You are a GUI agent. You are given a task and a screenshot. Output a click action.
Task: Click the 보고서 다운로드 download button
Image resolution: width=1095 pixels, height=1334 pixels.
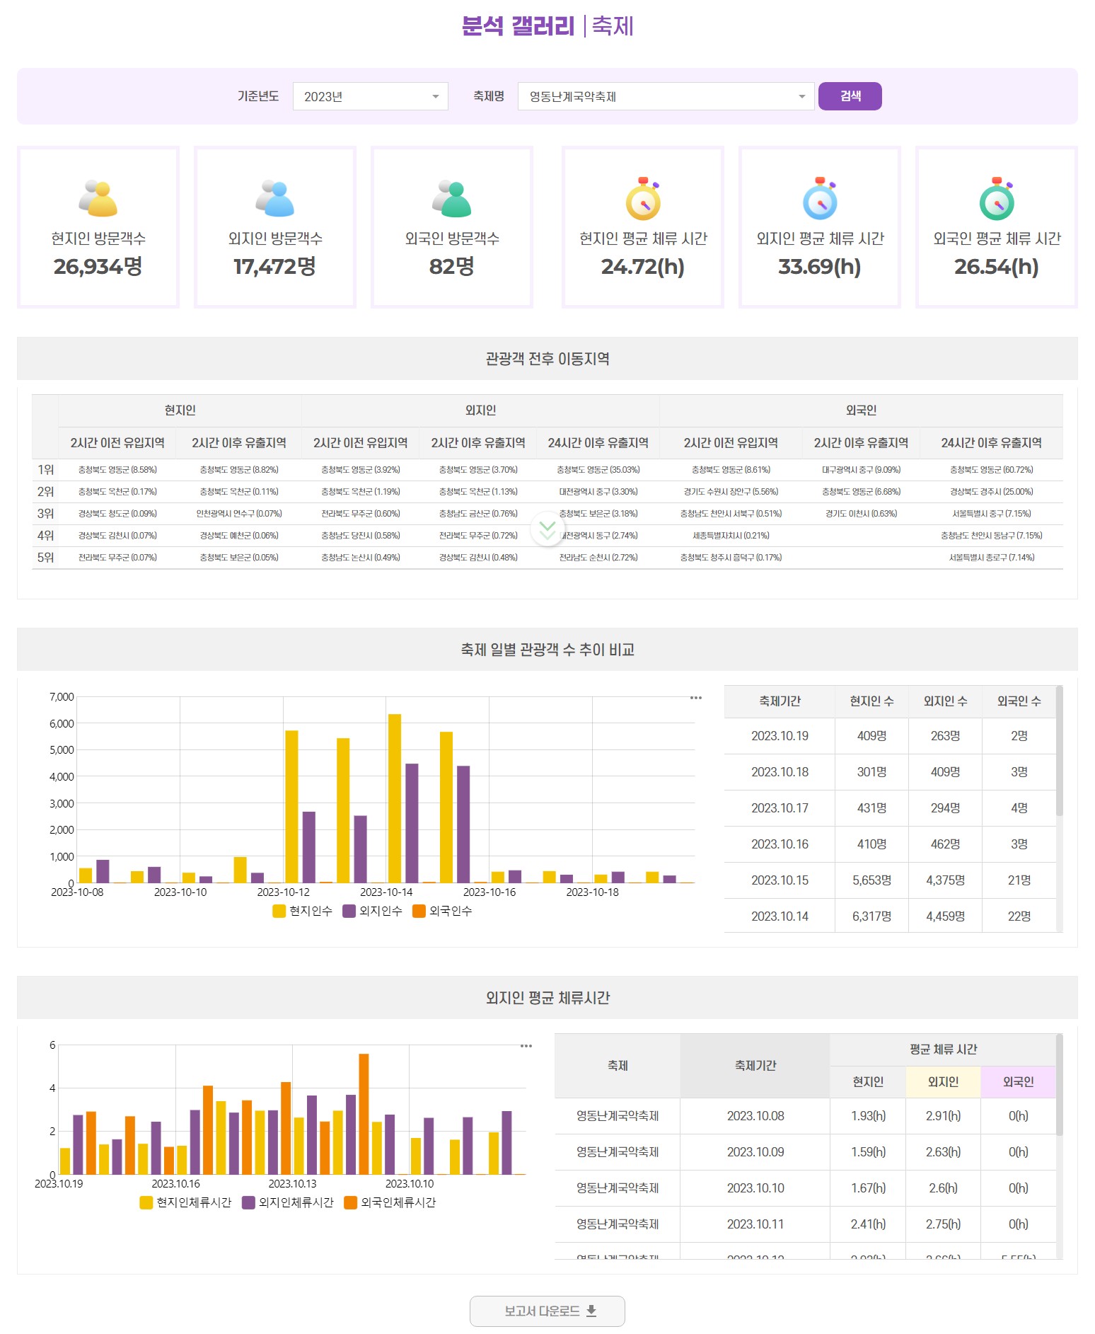[547, 1311]
